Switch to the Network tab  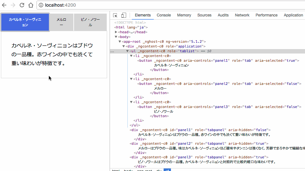coord(242,15)
